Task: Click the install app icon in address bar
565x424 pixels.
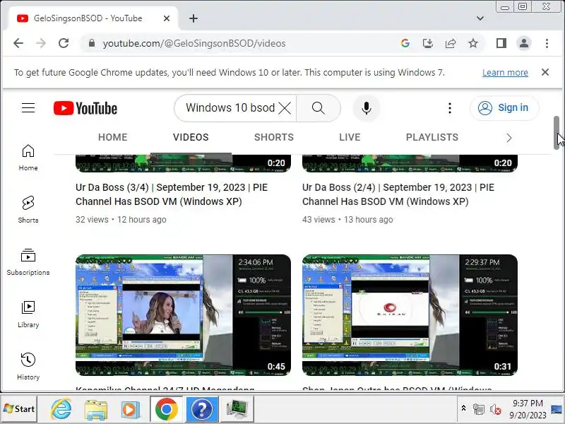Action: coord(428,43)
